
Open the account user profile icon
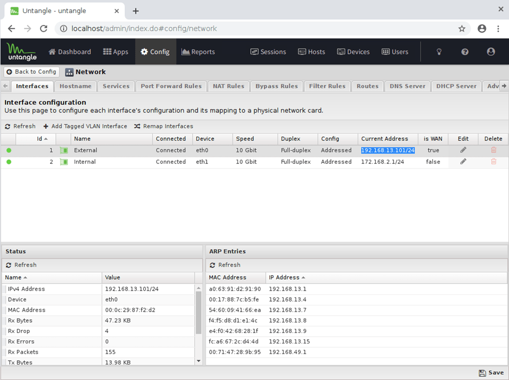(491, 52)
